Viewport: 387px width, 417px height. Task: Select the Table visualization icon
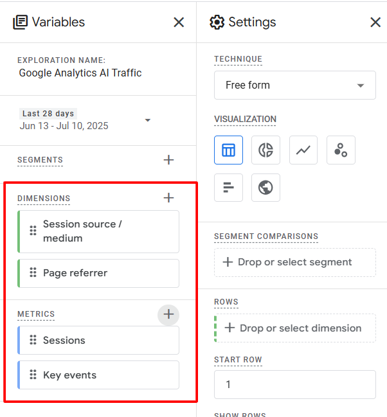click(228, 150)
